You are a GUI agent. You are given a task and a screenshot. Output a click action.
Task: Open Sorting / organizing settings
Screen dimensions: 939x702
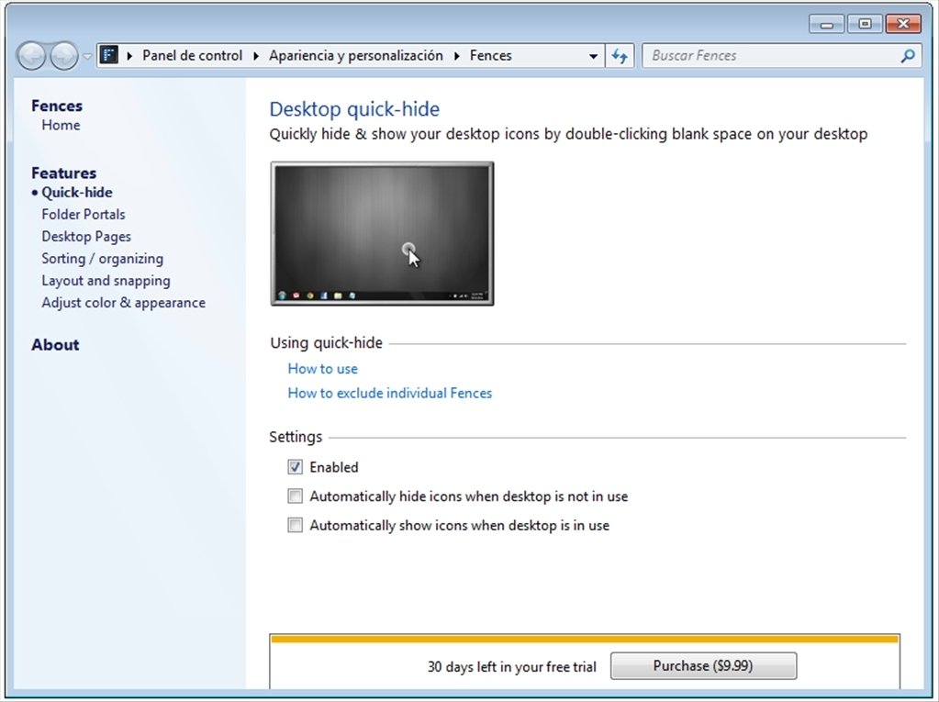(103, 259)
